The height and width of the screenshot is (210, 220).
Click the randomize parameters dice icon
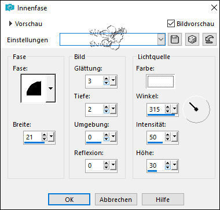point(192,39)
